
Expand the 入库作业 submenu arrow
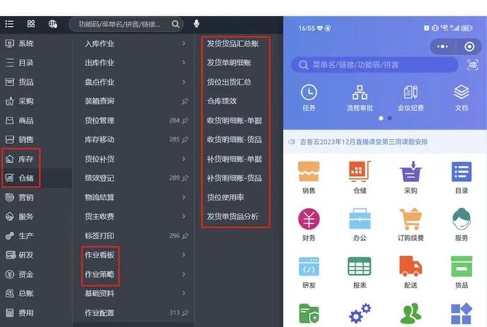[184, 43]
